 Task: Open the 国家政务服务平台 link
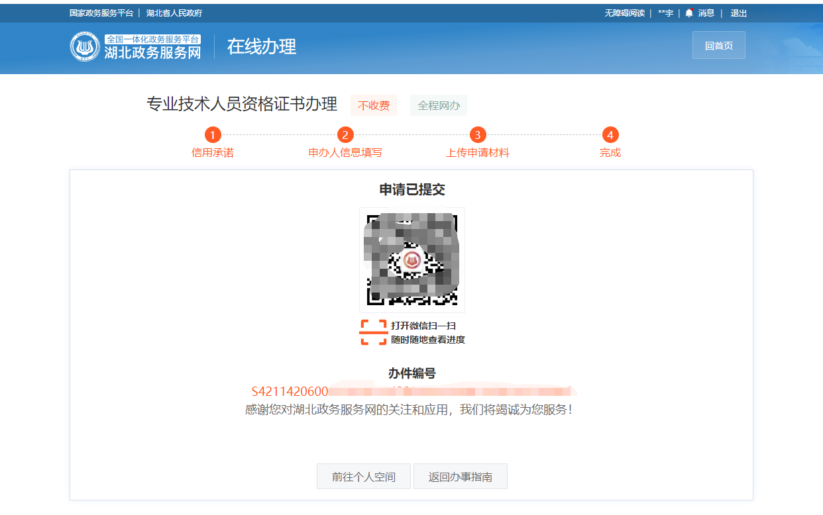pos(101,13)
